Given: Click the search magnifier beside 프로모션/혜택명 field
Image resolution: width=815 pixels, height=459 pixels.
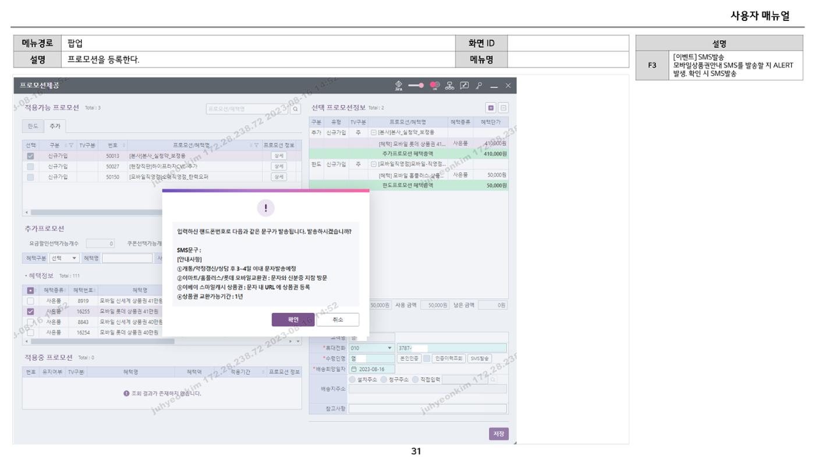Looking at the screenshot, I should click(296, 108).
